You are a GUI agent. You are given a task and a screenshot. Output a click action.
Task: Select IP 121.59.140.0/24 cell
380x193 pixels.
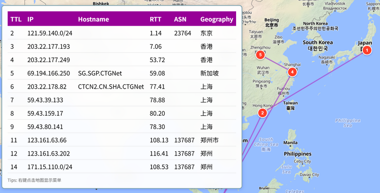(x=50, y=33)
